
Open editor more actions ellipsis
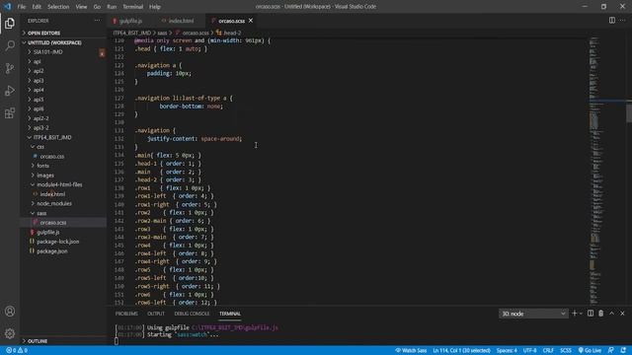pos(623,21)
